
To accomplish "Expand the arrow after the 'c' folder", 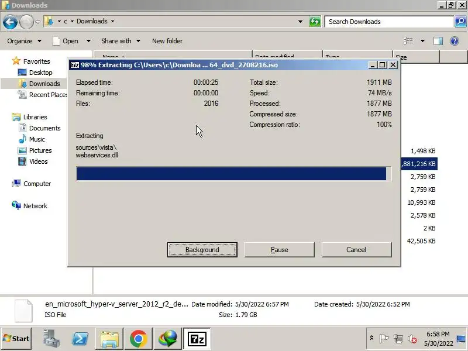I will click(x=72, y=21).
